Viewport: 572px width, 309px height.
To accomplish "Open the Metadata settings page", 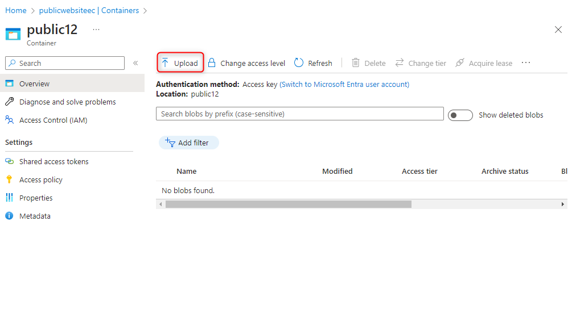I will pos(35,216).
